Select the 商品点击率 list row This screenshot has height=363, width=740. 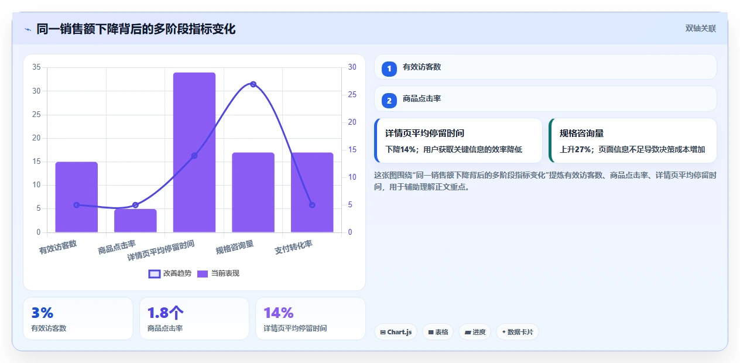[546, 98]
